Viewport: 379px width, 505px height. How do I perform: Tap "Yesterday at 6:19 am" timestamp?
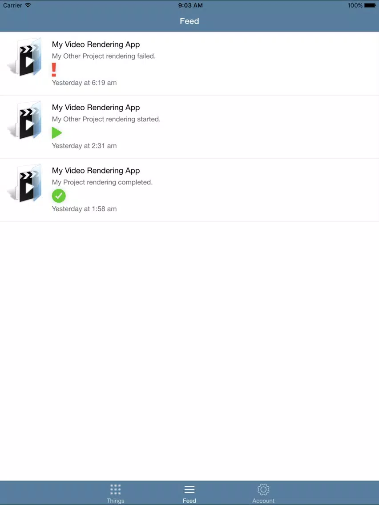pos(84,83)
